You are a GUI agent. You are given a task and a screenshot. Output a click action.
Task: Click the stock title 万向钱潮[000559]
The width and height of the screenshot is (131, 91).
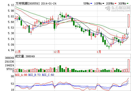point(27,3)
